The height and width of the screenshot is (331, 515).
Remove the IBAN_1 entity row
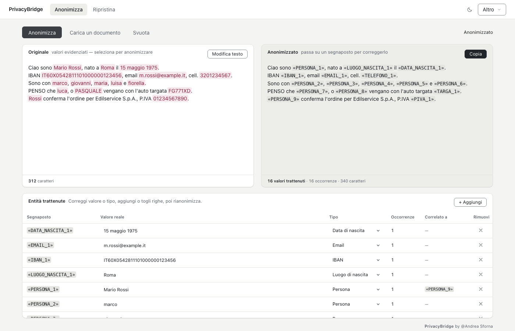[x=481, y=260]
